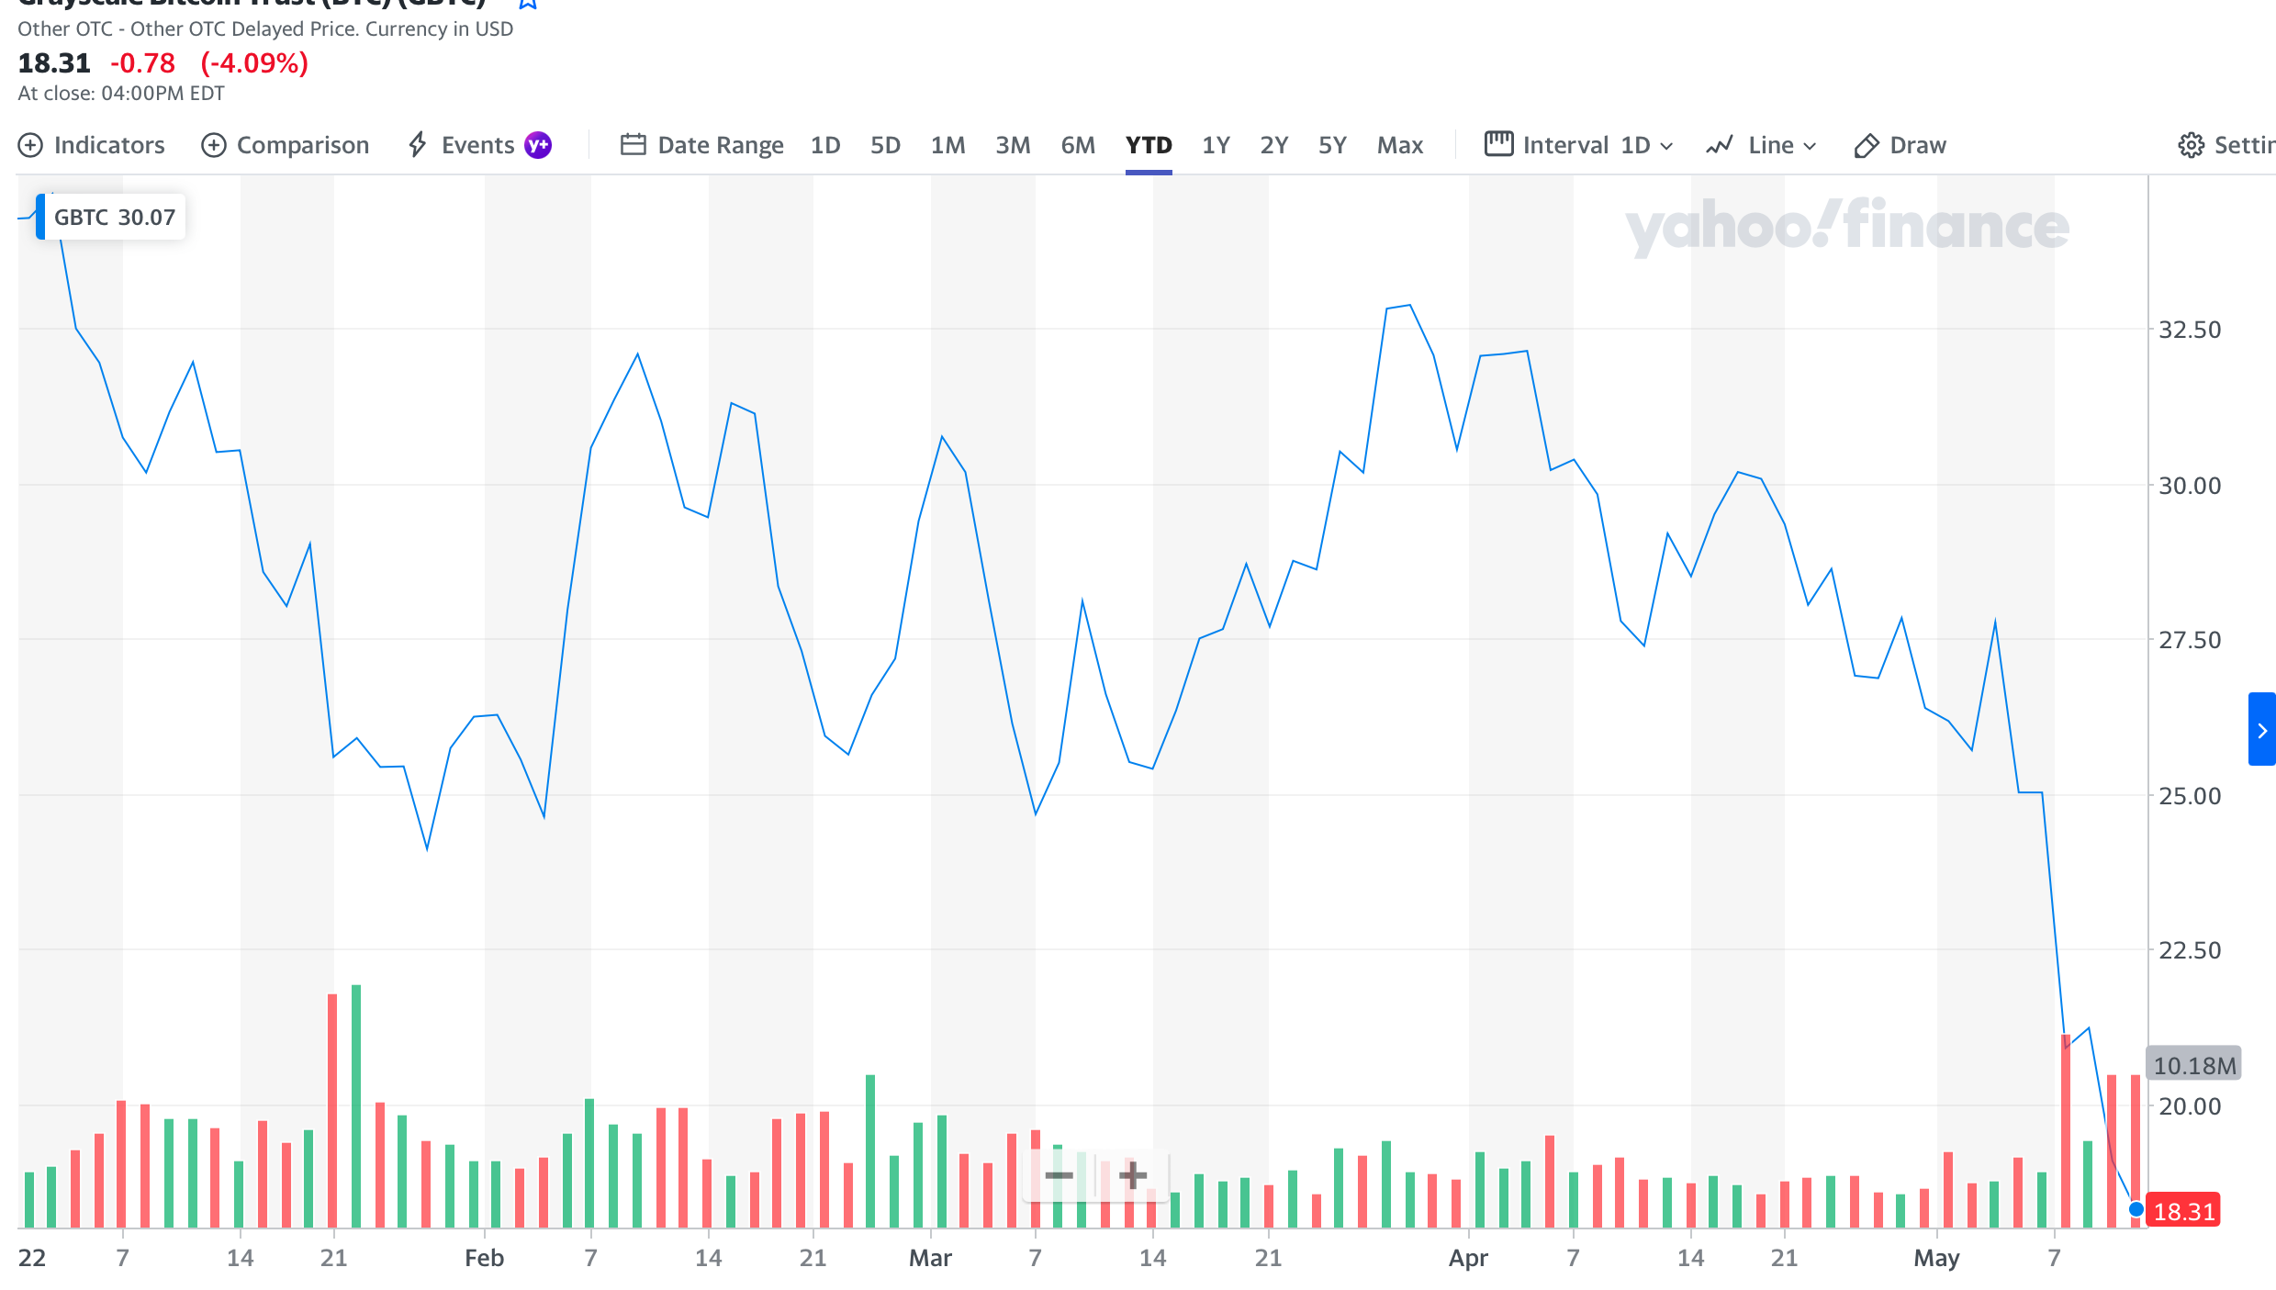Open chart Settings gear icon
2276x1290 pixels.
point(2191,145)
